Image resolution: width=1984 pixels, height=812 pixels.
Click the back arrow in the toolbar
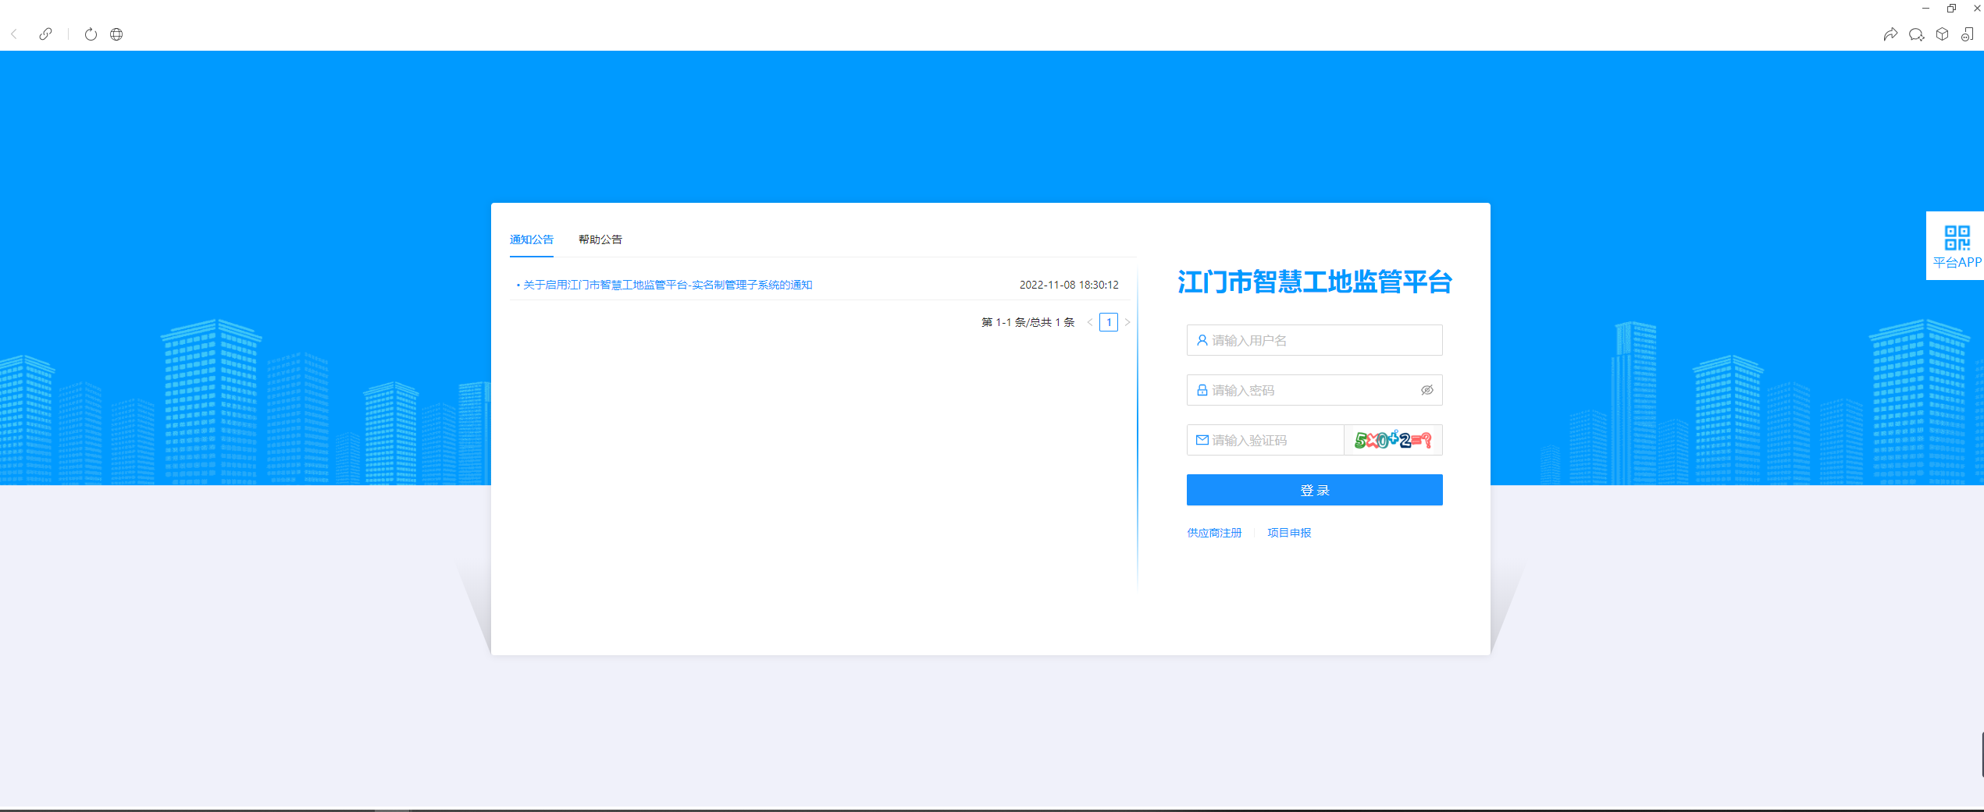(14, 34)
